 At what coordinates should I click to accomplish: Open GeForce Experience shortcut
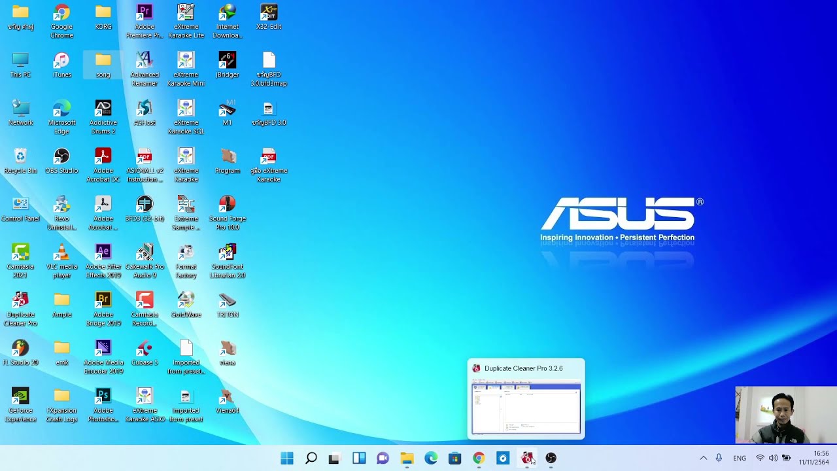coord(20,405)
